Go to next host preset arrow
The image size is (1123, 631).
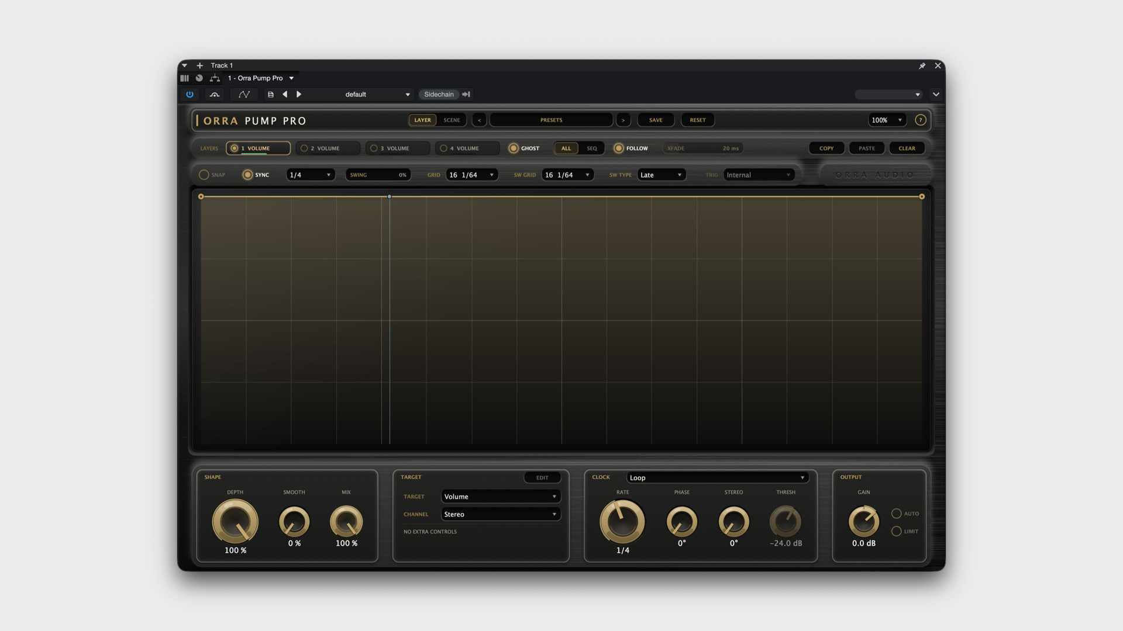coord(299,94)
